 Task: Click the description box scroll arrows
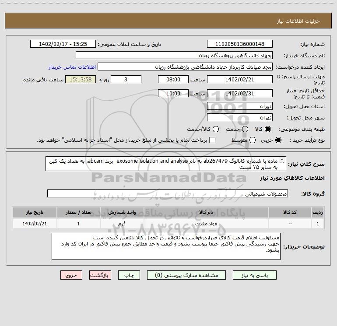[x=282, y=161]
